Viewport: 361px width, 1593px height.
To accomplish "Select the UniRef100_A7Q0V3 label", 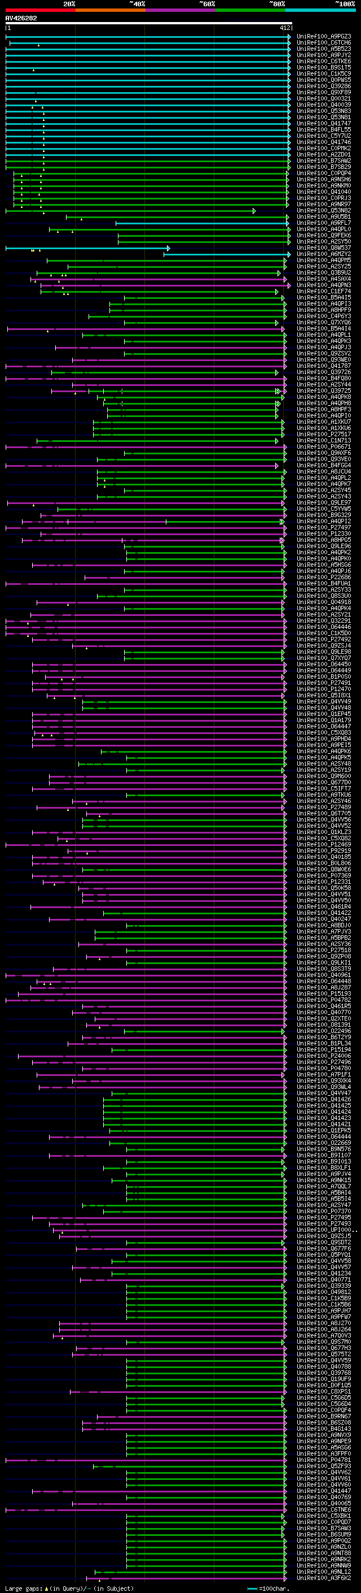I will [x=323, y=1335].
